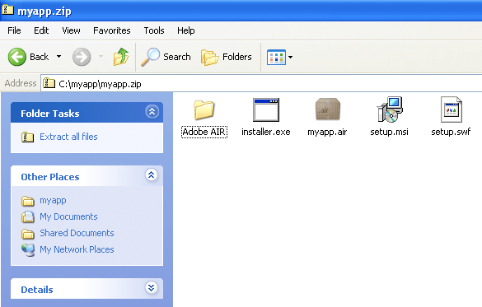Expand the Details panel
Screen dimensions: 482x307
[152, 288]
